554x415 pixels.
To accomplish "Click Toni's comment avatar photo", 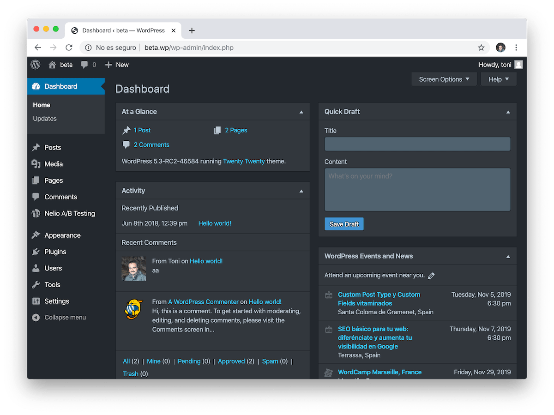I will click(134, 269).
